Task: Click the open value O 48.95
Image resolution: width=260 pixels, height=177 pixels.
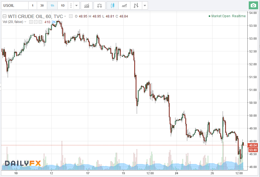Action: [81, 16]
